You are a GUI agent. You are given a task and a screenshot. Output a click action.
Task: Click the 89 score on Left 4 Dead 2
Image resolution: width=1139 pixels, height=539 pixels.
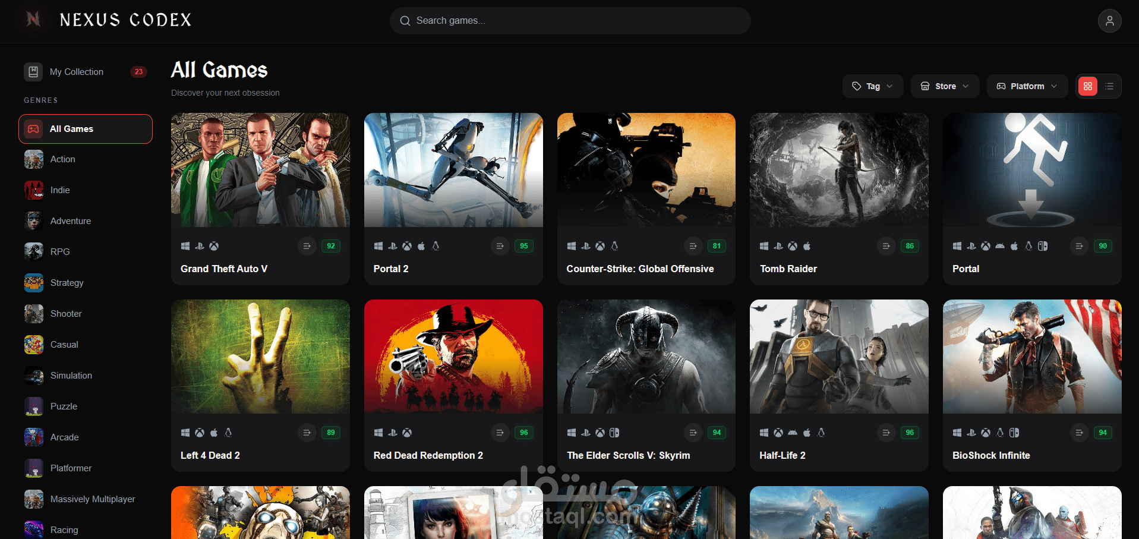point(331,433)
